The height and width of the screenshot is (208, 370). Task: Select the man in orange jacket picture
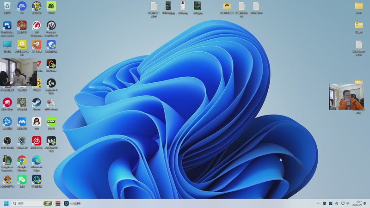[346, 97]
